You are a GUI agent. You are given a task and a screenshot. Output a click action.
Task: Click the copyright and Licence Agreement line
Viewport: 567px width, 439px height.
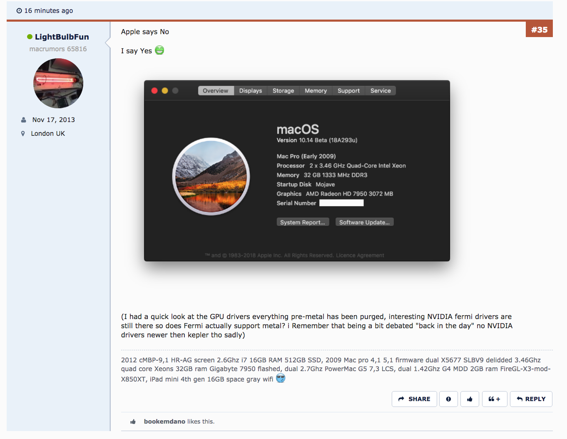pyautogui.click(x=294, y=255)
